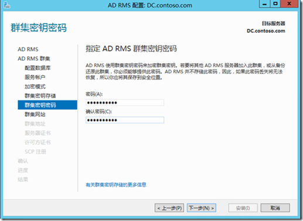Click the DC.contoso.com target server text

[x=266, y=31]
